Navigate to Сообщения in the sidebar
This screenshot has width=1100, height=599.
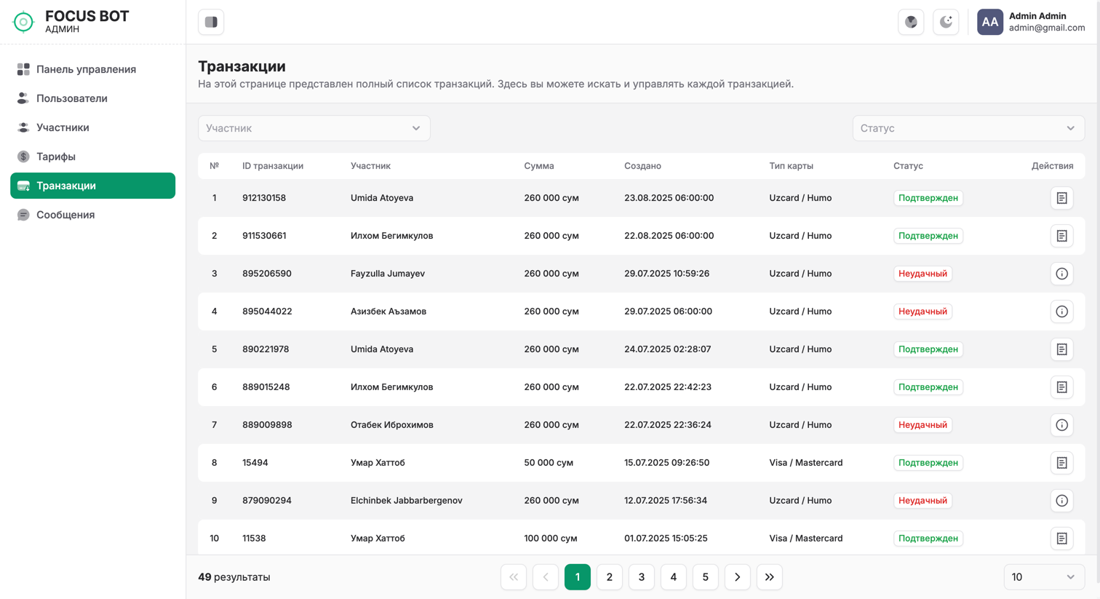(x=65, y=215)
